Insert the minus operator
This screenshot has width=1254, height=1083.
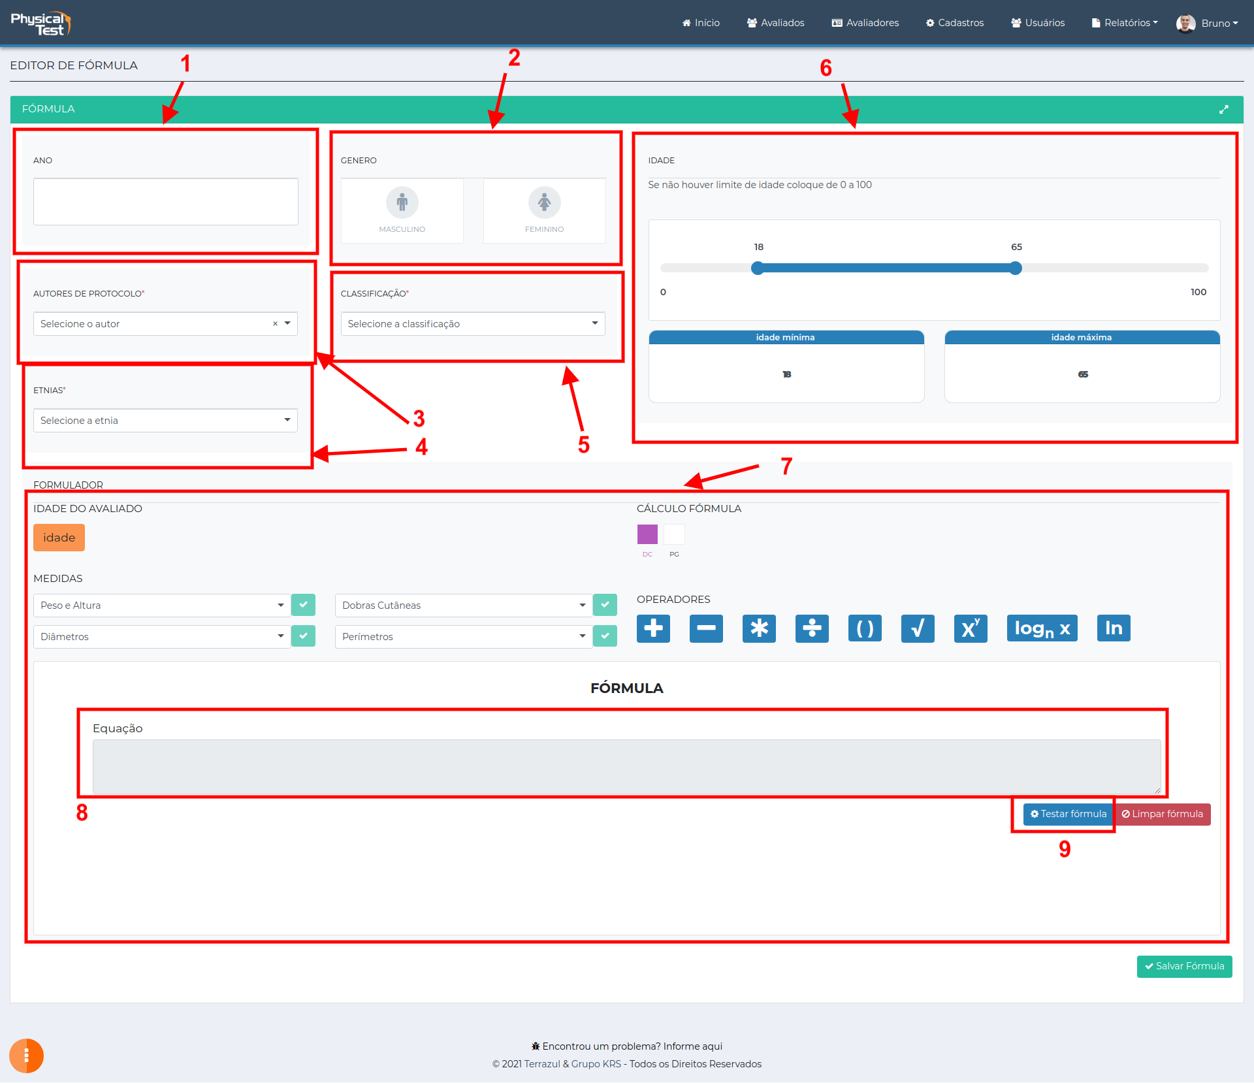click(x=706, y=628)
